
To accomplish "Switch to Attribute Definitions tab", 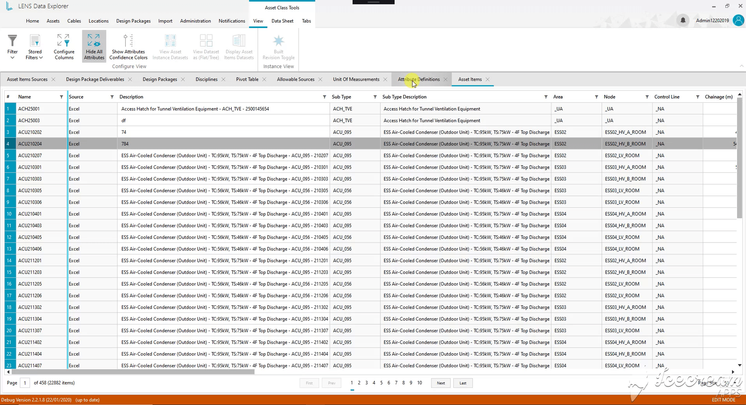I will [x=419, y=79].
